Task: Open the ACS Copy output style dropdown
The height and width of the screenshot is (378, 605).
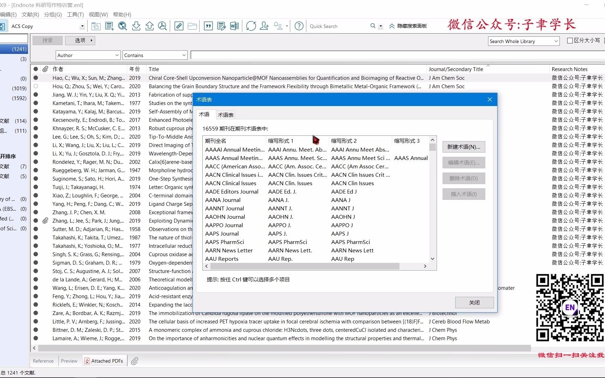Action: tap(82, 26)
